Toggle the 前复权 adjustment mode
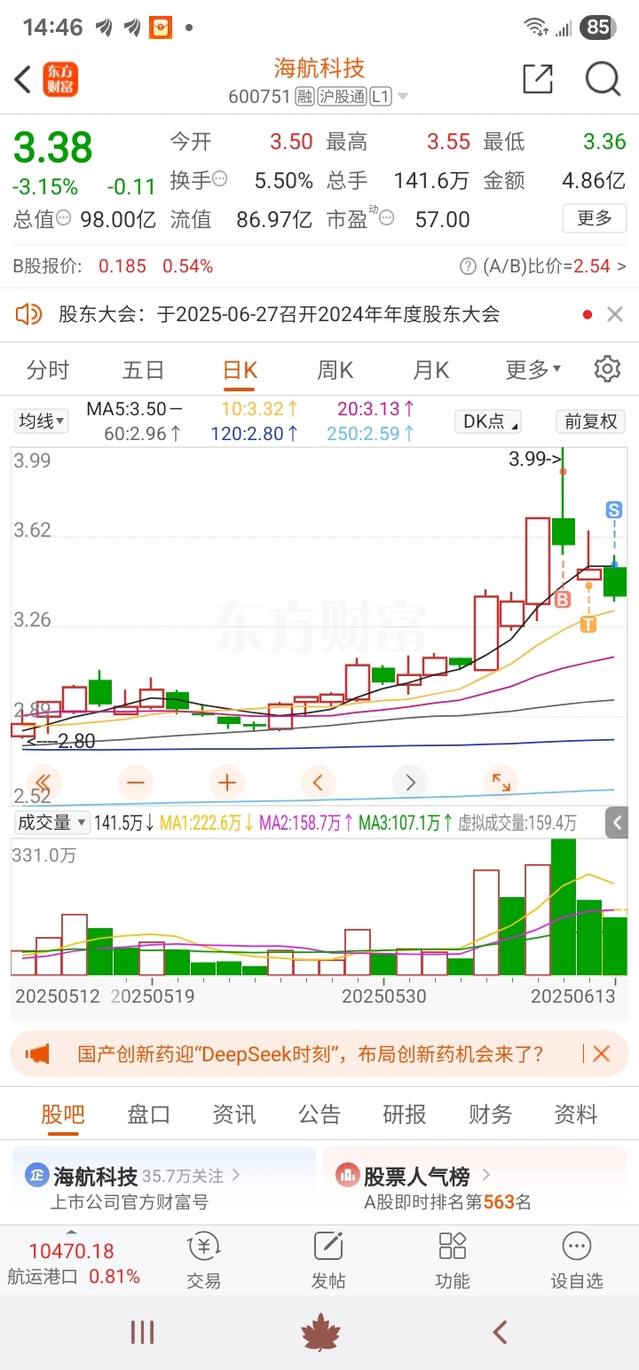This screenshot has height=1370, width=639. pos(590,421)
